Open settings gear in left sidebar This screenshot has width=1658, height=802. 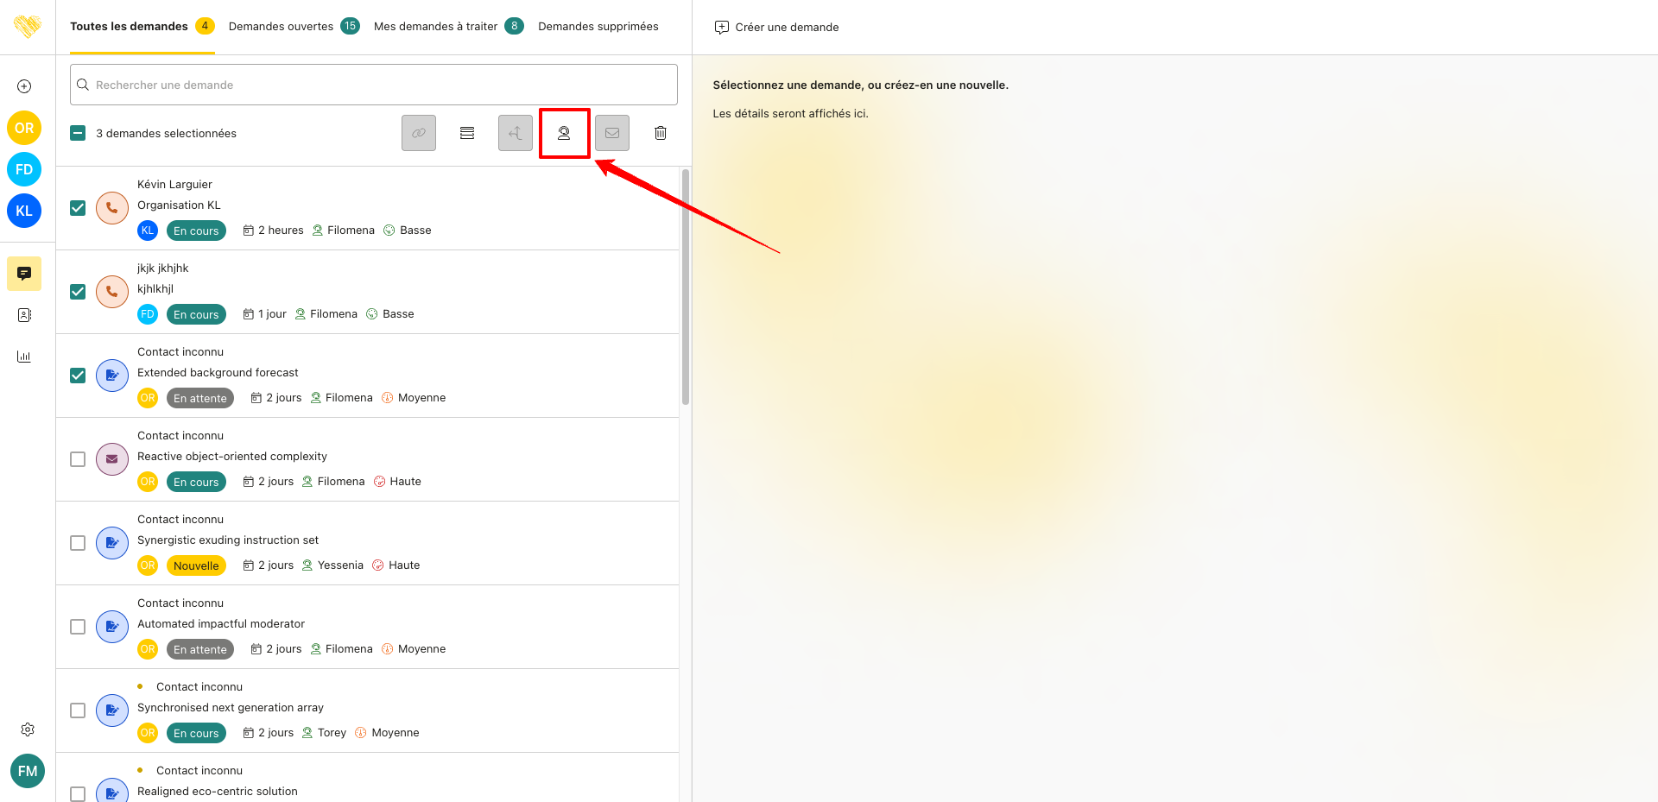pos(28,729)
